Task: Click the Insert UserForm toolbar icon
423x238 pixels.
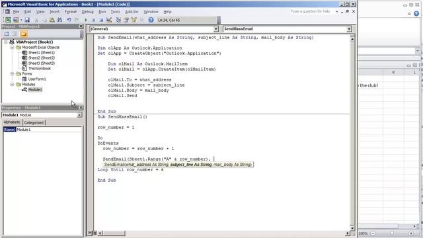Action: click(x=16, y=20)
